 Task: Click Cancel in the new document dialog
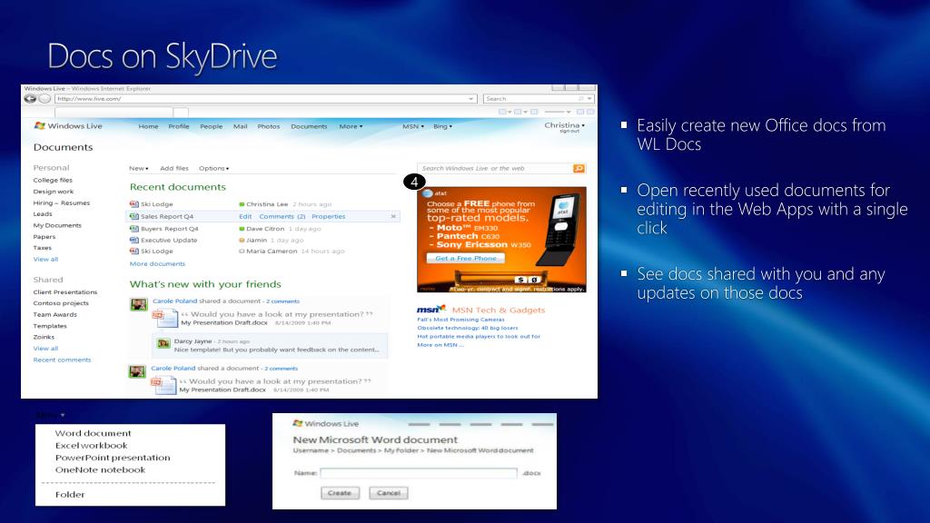pos(389,493)
